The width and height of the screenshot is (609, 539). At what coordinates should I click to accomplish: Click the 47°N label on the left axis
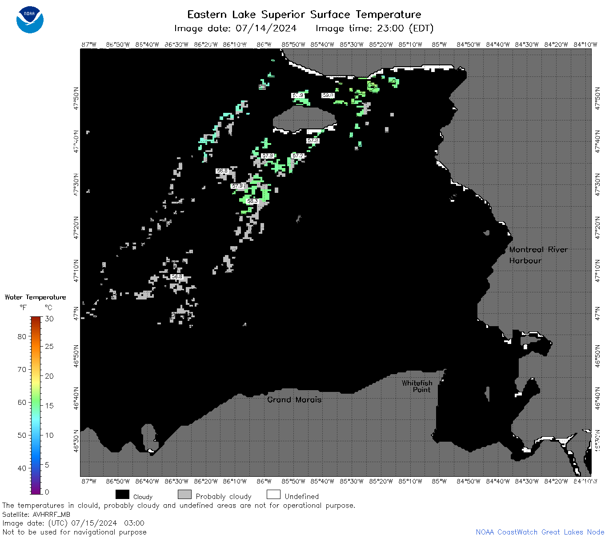point(76,313)
